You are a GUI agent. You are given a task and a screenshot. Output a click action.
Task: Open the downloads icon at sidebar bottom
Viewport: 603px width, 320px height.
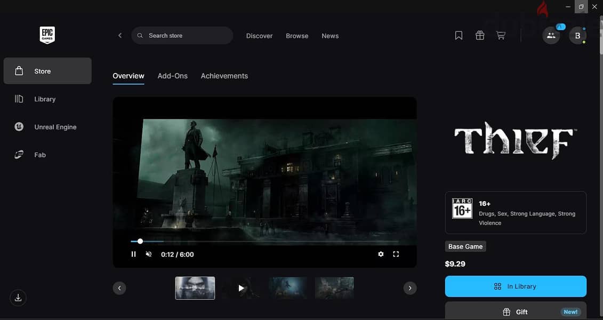18,298
